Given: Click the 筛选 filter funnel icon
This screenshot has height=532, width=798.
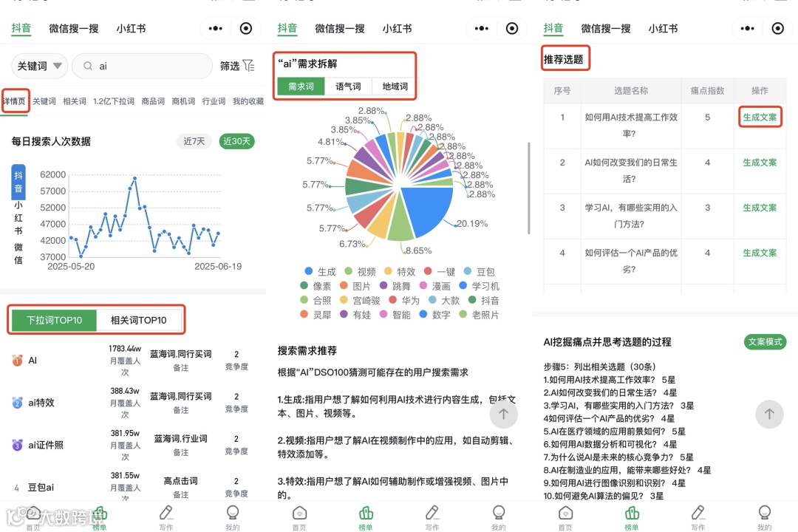Looking at the screenshot, I should [248, 66].
